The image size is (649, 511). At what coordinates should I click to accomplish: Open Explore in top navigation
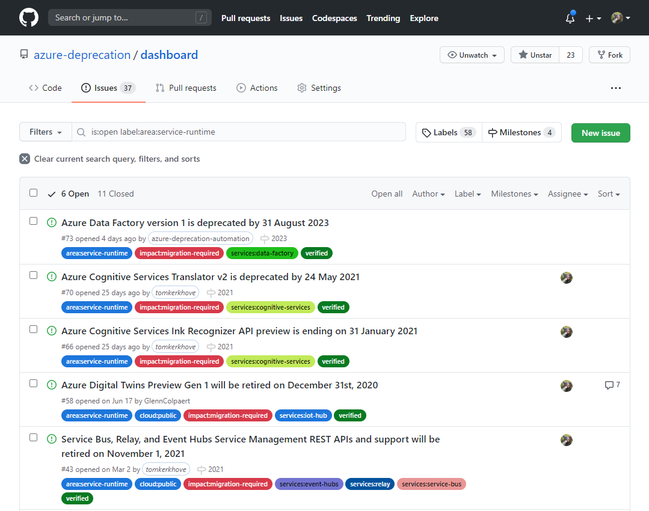[424, 18]
